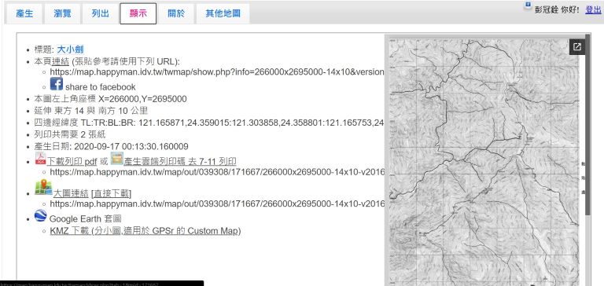Download the print PDF via 下載列印 pdf
This screenshot has height=286, width=604.
coord(72,162)
